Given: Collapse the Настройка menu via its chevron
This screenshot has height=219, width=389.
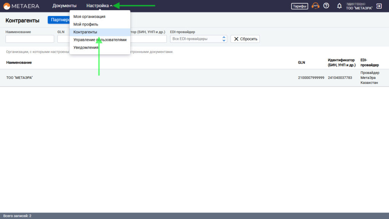Looking at the screenshot, I should click(111, 6).
